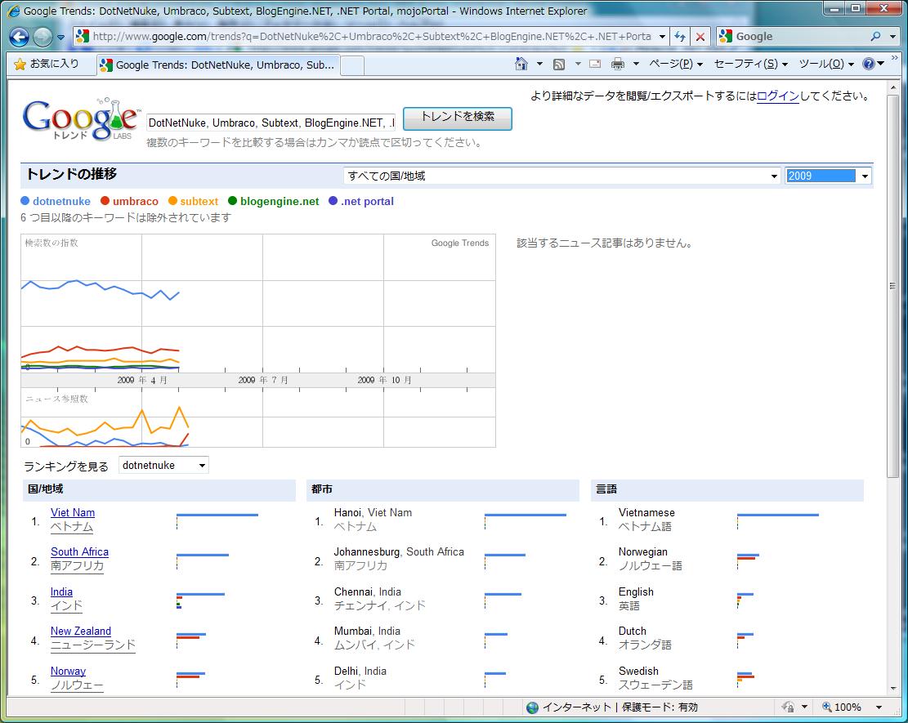Click the Google Trends Labs logo

pyautogui.click(x=80, y=119)
